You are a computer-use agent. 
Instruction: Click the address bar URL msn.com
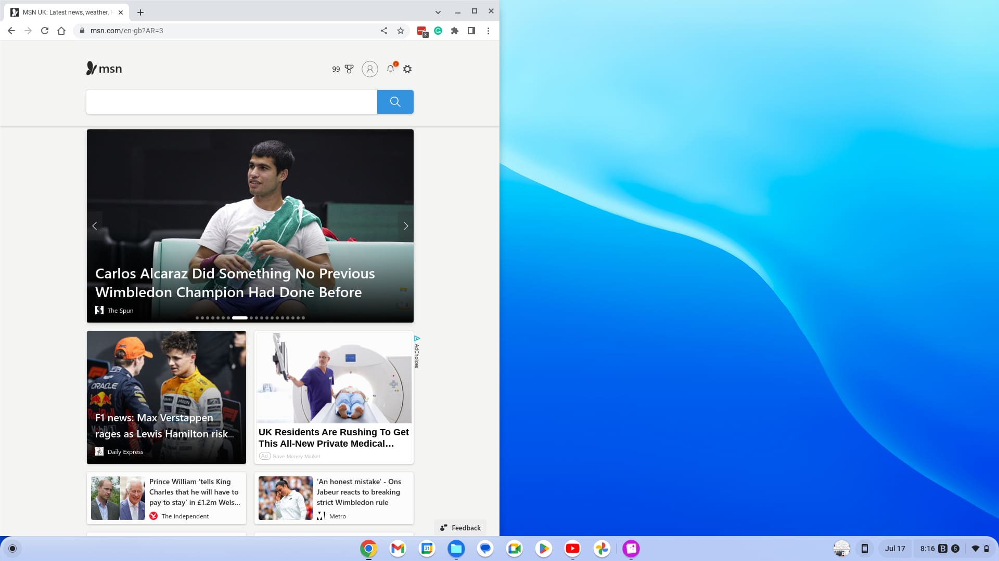tap(126, 31)
